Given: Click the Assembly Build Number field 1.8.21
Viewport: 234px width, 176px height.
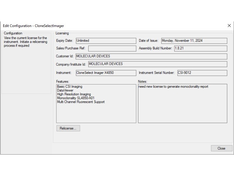Looking at the screenshot, I should pos(201,48).
